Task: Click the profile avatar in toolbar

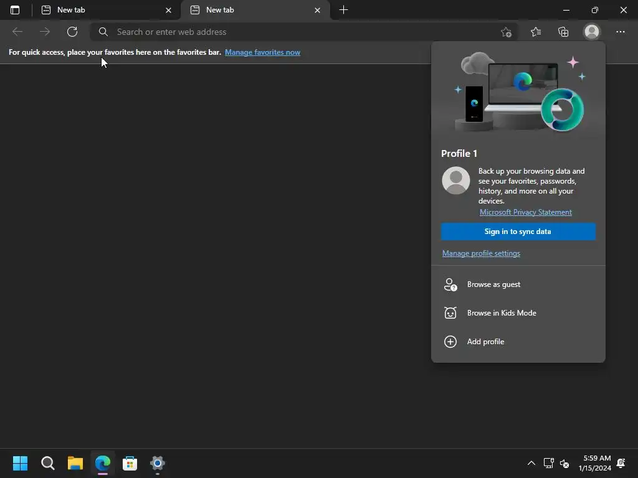Action: [x=592, y=32]
